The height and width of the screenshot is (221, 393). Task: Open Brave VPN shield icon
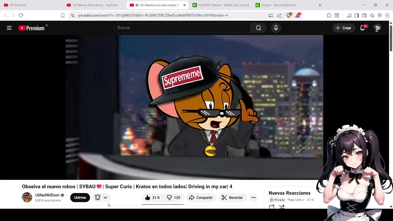(x=379, y=15)
